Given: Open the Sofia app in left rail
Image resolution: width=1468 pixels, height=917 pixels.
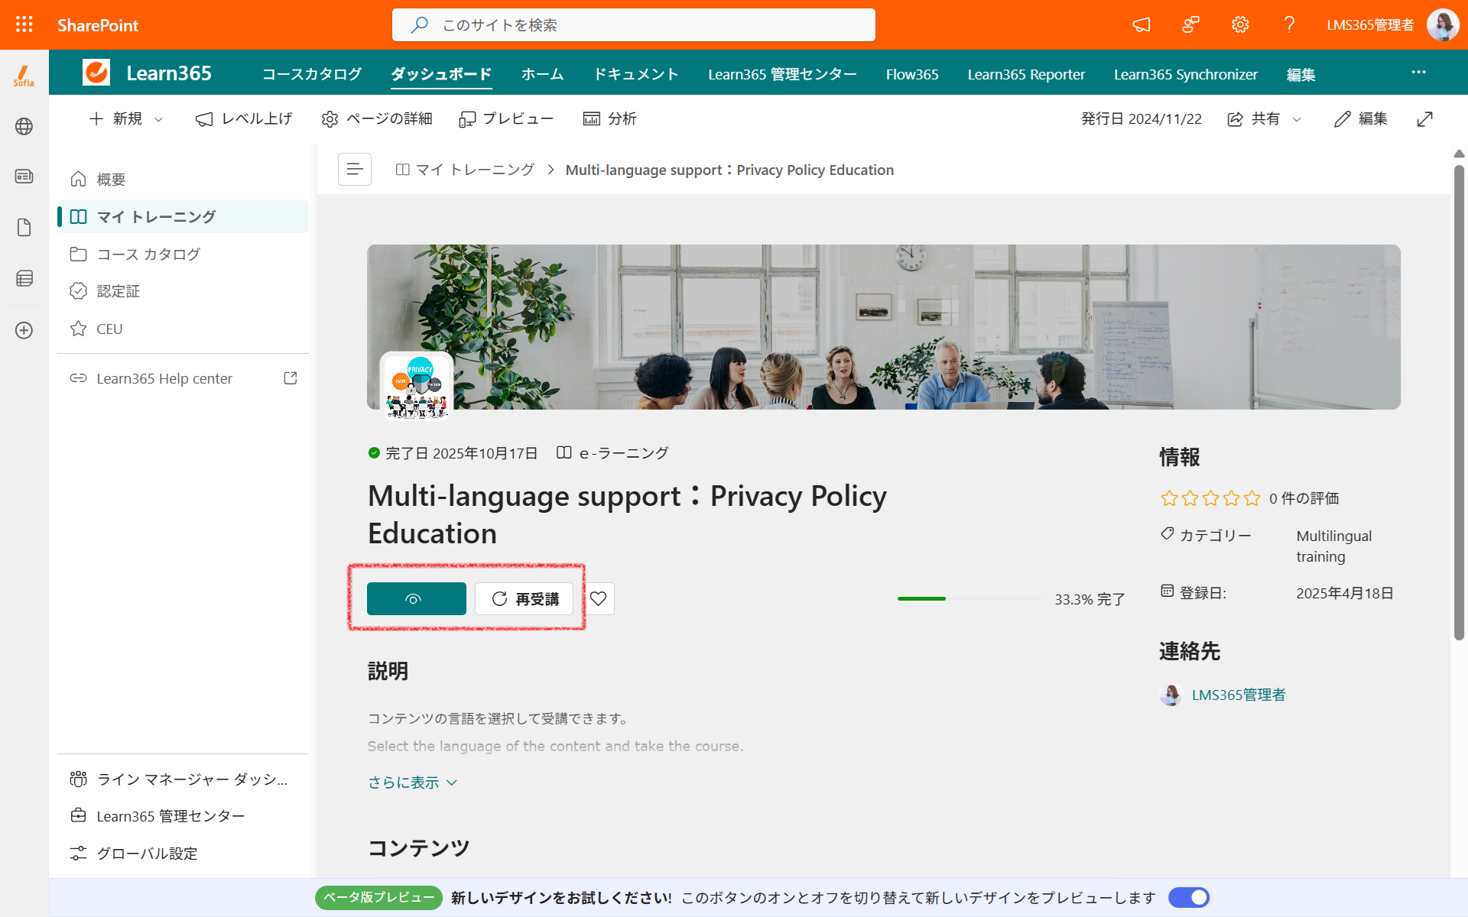Looking at the screenshot, I should pyautogui.click(x=24, y=76).
